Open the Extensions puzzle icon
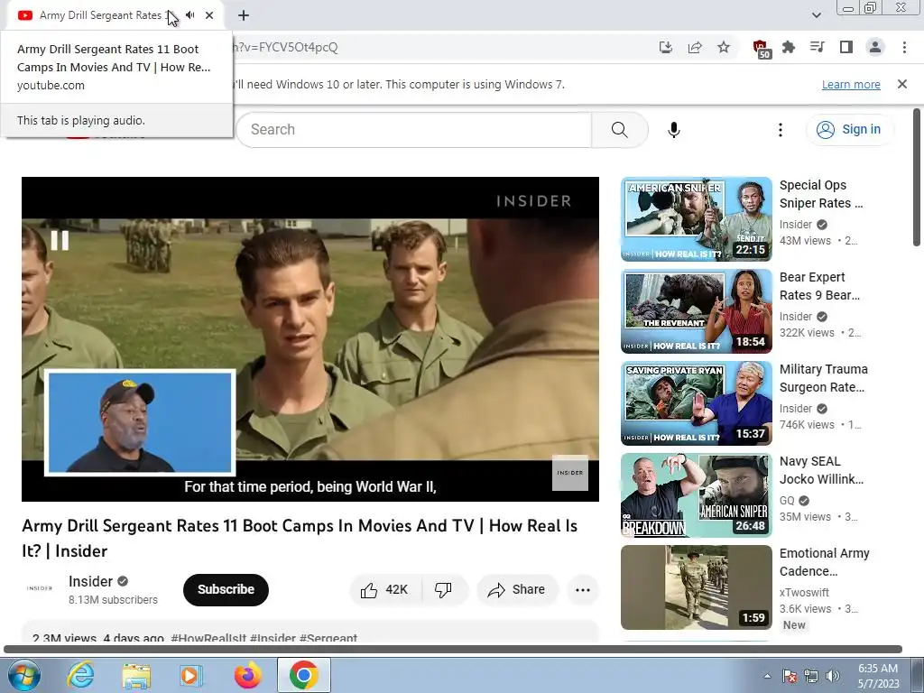Viewport: 924px width, 693px height. [789, 47]
